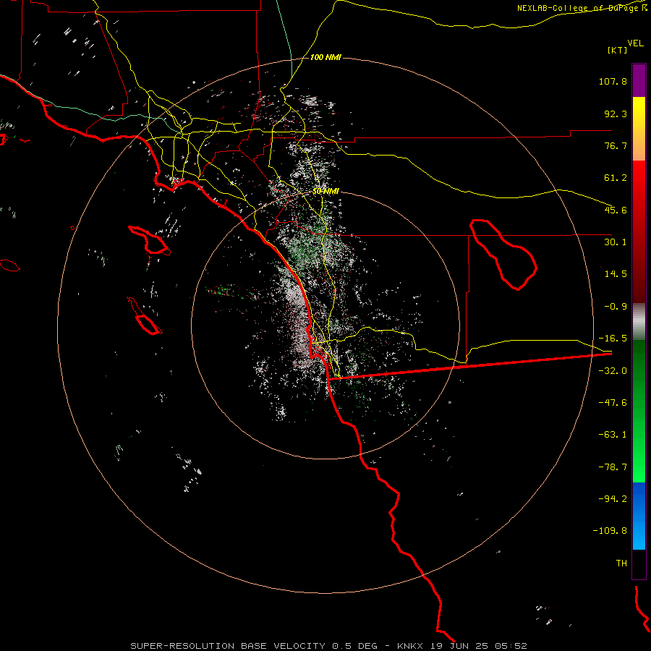The image size is (651, 651).
Task: Select the 107.8 velocity scale value
Action: tap(613, 81)
